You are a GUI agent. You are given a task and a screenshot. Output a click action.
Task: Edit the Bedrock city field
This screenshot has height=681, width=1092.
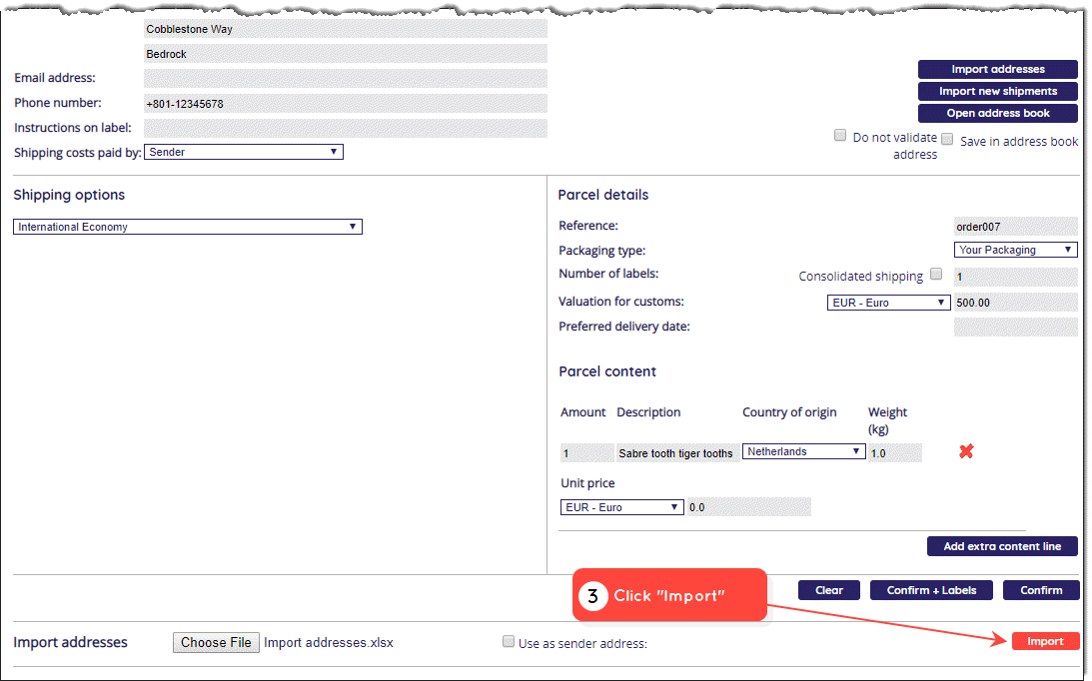click(346, 54)
